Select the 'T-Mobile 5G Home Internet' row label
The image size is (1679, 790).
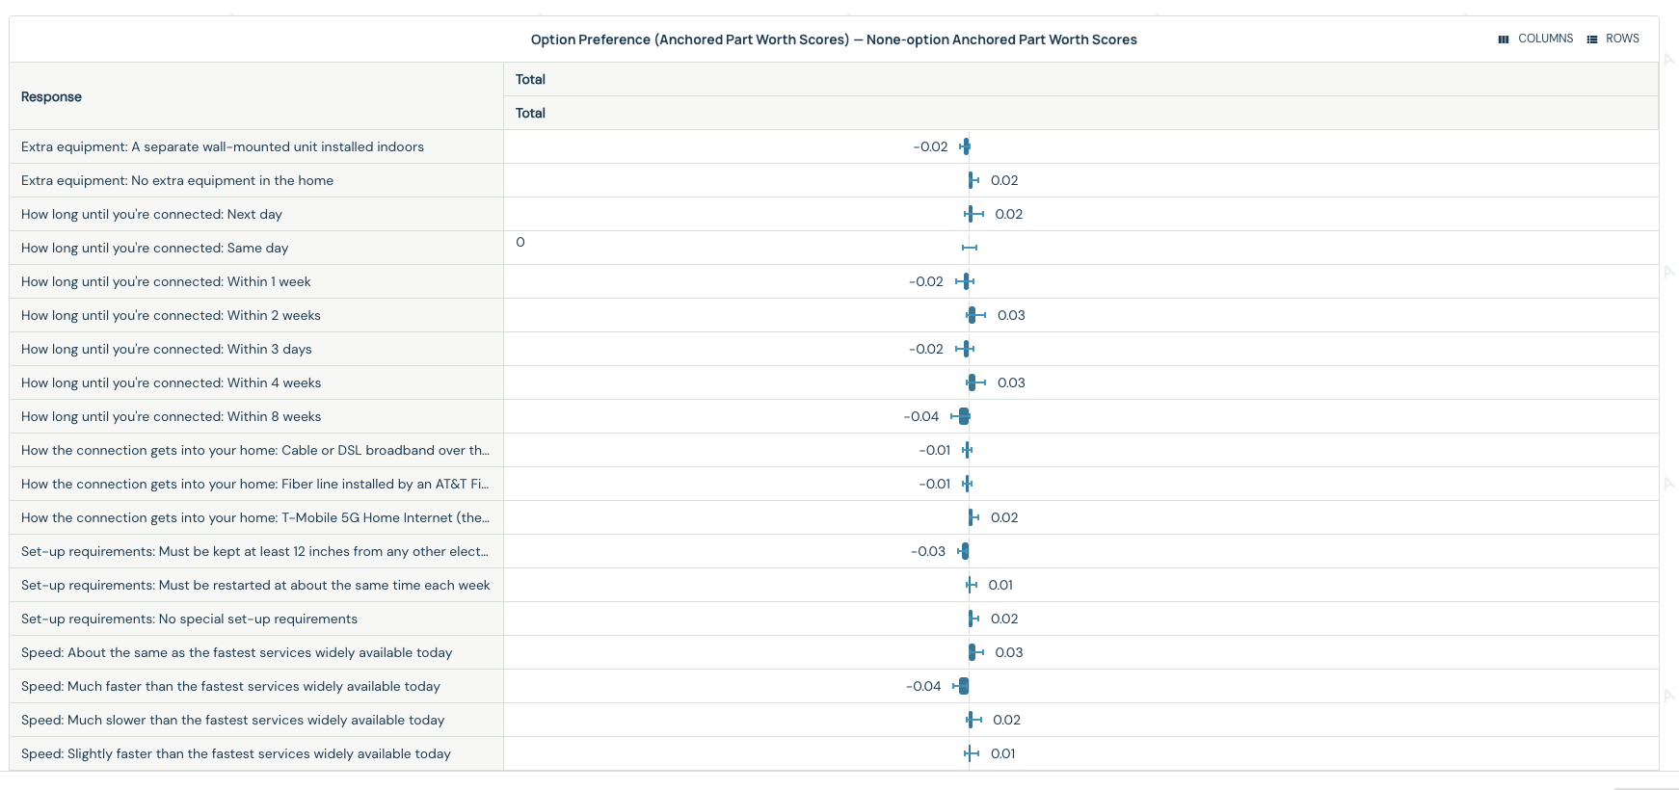point(255,517)
